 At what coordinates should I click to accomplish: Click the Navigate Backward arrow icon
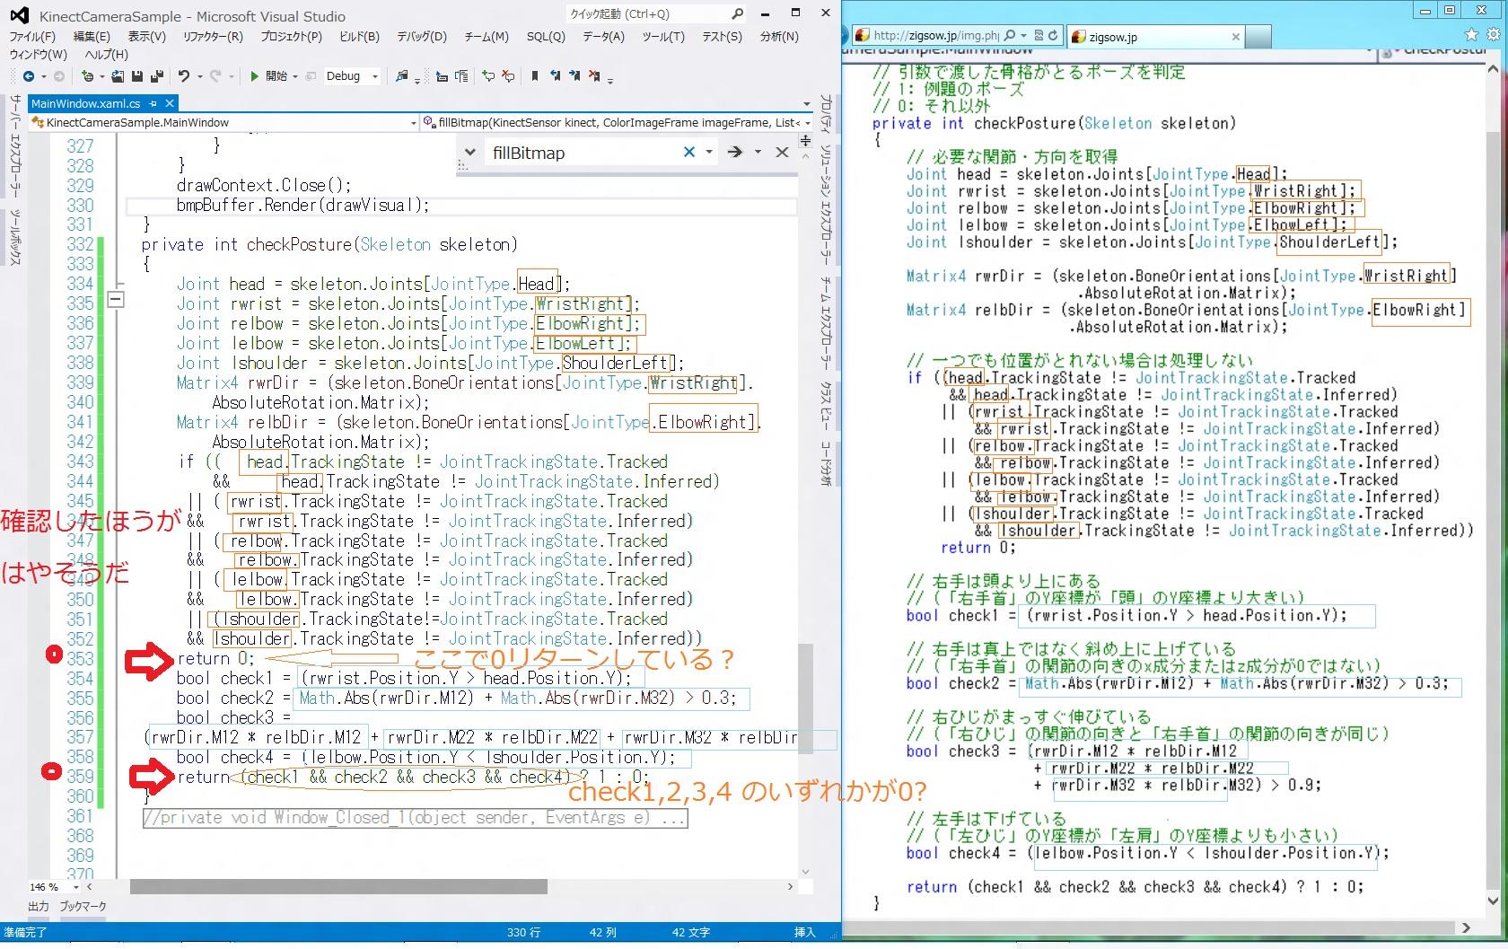point(29,76)
